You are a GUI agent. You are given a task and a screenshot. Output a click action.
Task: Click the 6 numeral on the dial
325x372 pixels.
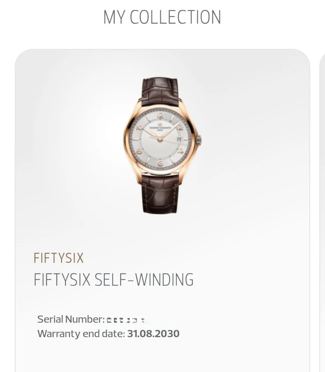(x=160, y=163)
